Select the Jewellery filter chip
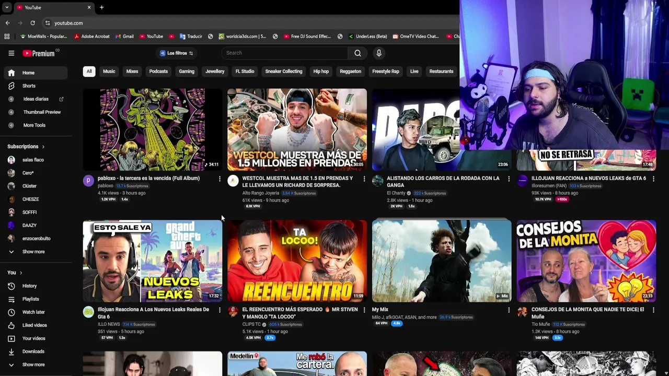Image resolution: width=669 pixels, height=376 pixels. [x=215, y=72]
